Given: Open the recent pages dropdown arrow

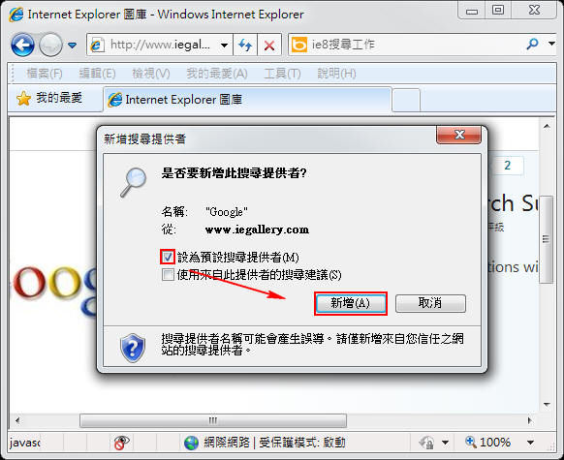Looking at the screenshot, I should (x=73, y=46).
